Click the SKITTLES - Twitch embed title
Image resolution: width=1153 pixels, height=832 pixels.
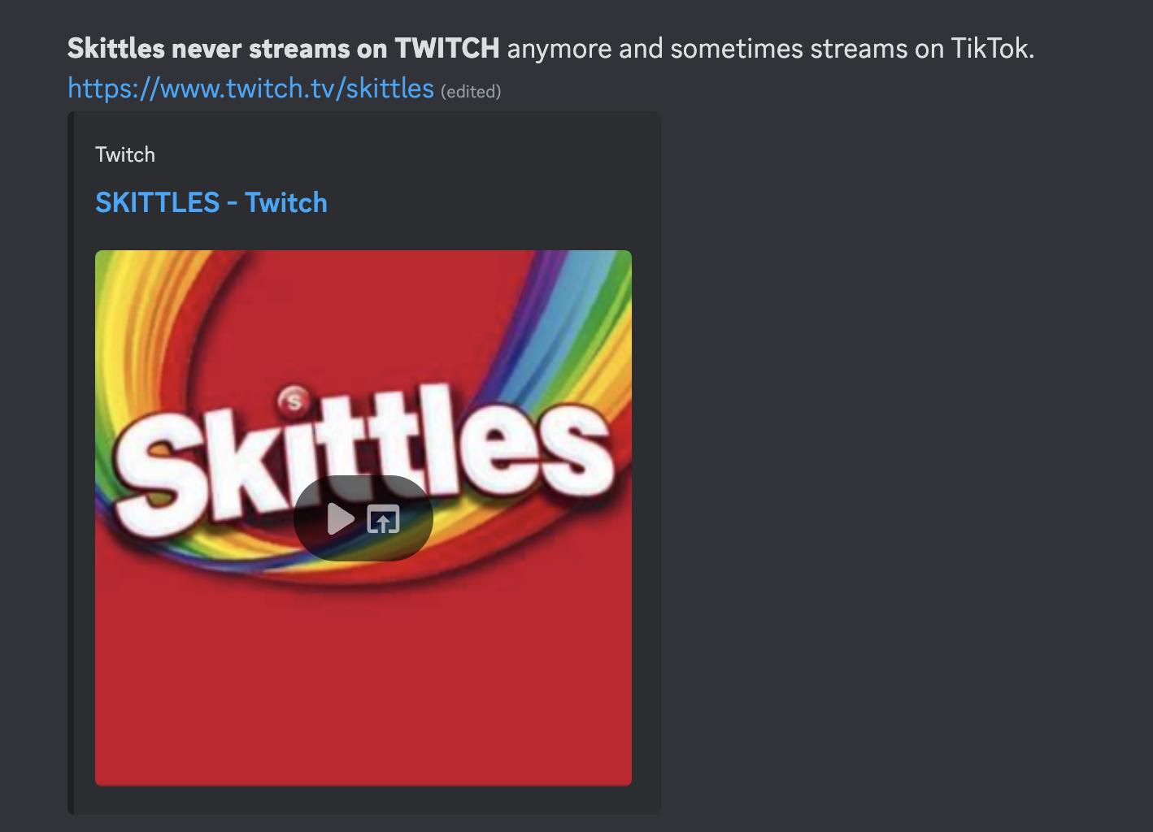[x=211, y=202]
